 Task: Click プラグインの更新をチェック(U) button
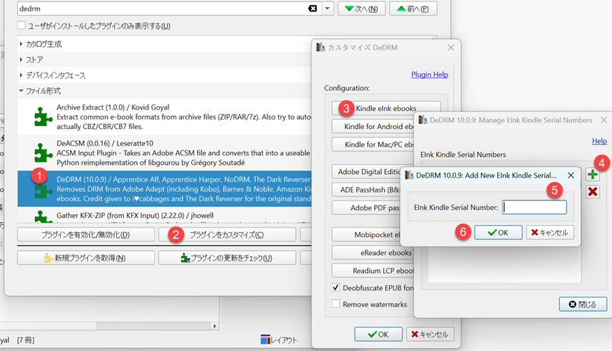226,258
